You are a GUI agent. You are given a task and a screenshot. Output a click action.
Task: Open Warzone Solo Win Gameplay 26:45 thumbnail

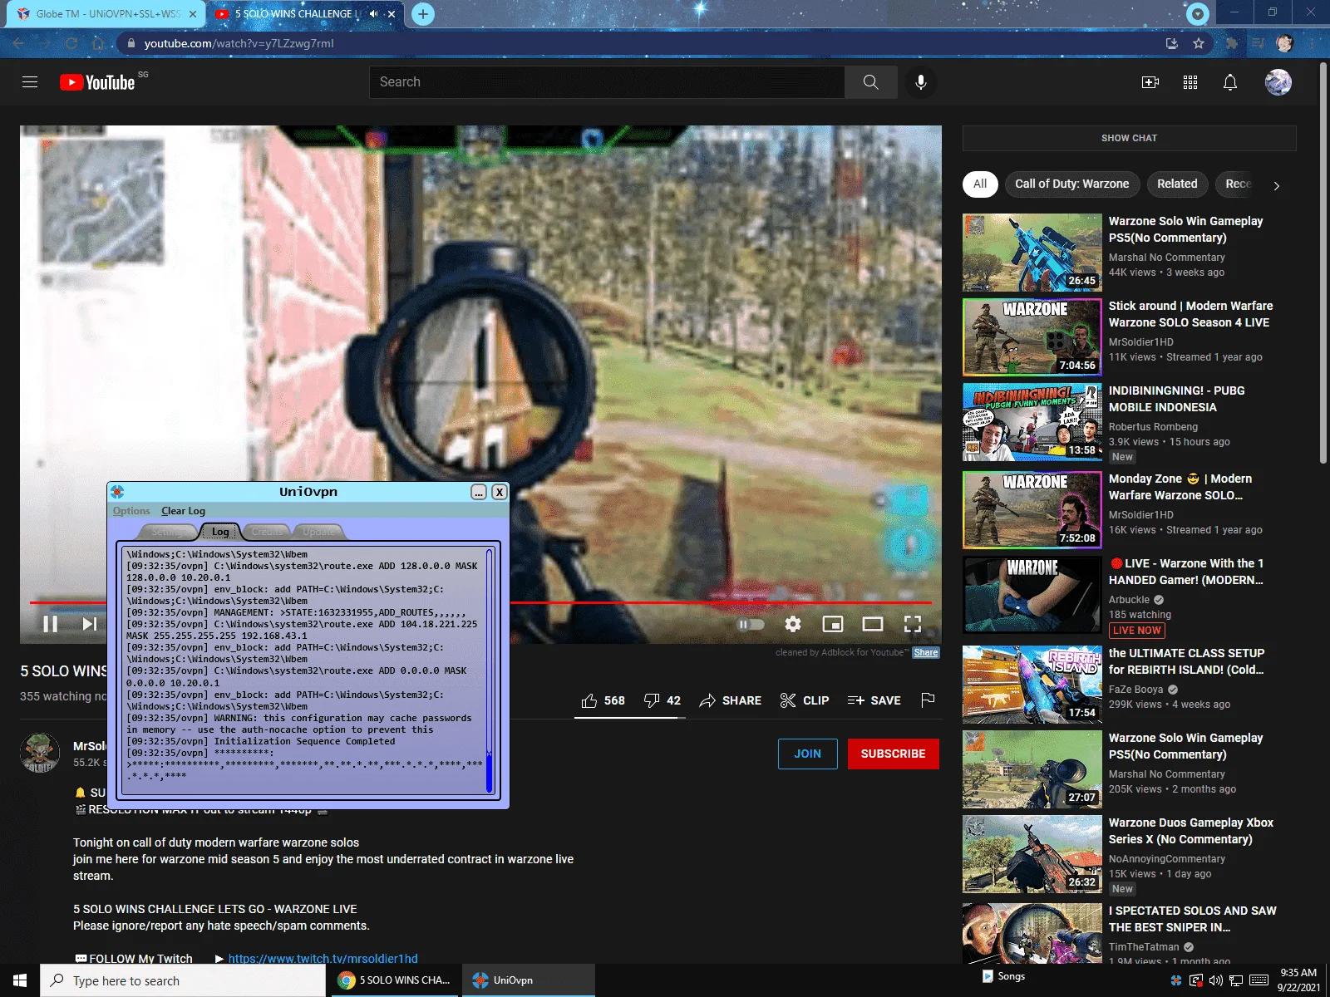coord(1032,253)
